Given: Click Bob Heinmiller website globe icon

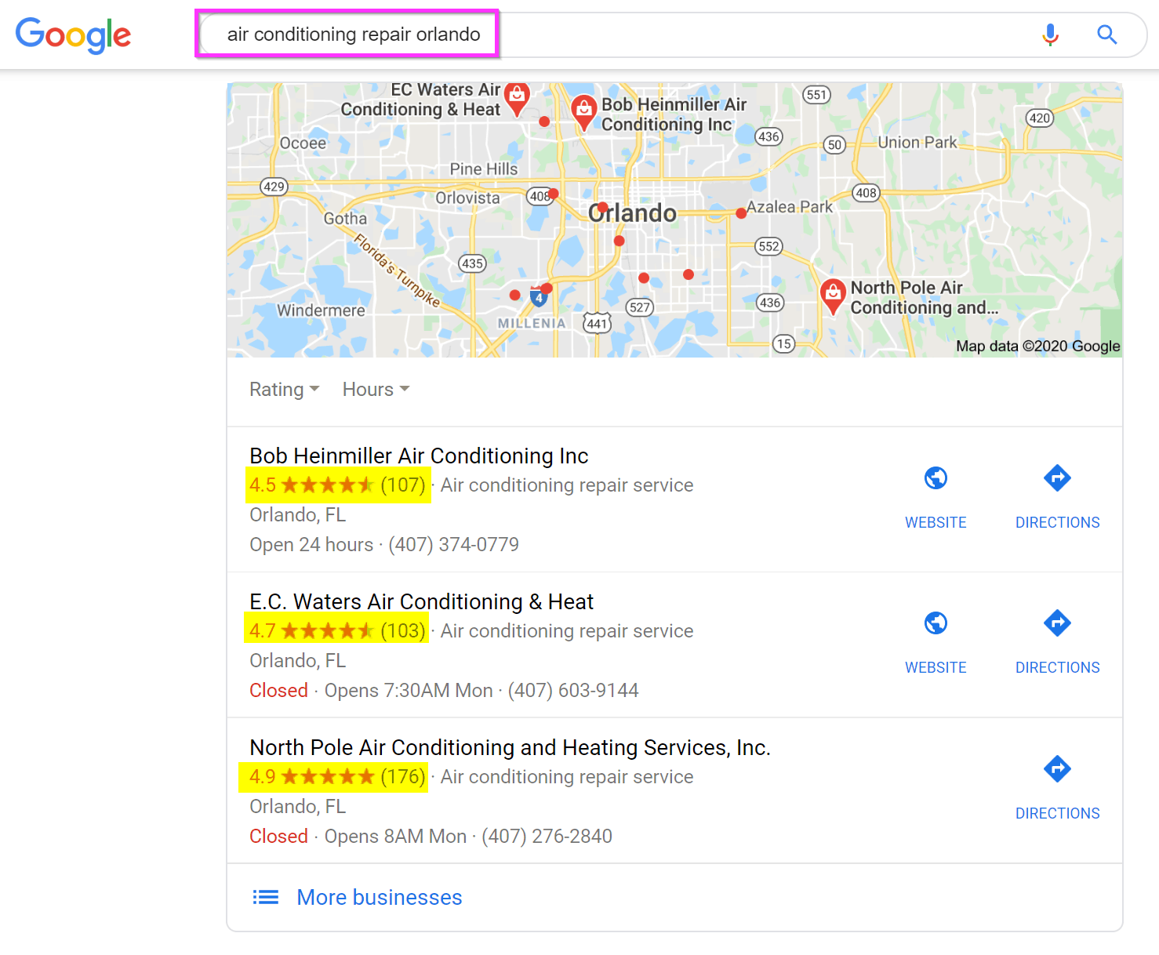Looking at the screenshot, I should [x=936, y=477].
